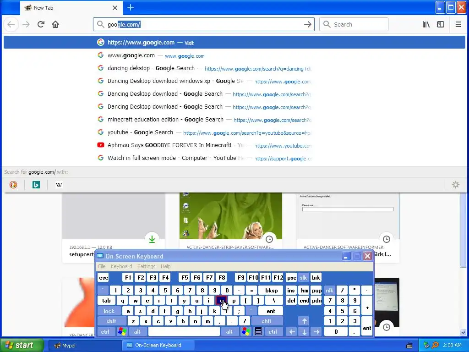This screenshot has height=352, width=469.
Task: Open the Settings menu of On-Screen Keyboard
Action: tap(146, 266)
